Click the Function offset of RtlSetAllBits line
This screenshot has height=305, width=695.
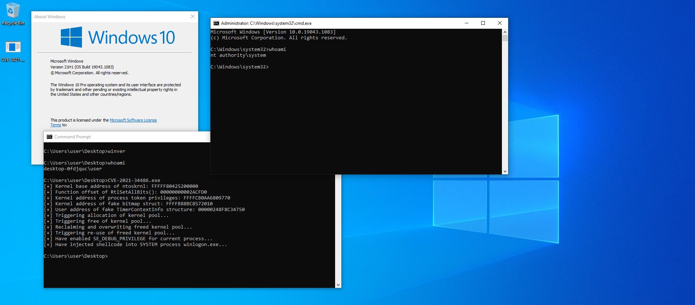click(125, 192)
